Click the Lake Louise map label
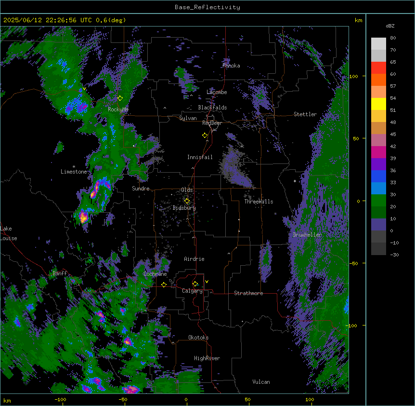Viewport: 415px width, 406px height. coord(9,233)
